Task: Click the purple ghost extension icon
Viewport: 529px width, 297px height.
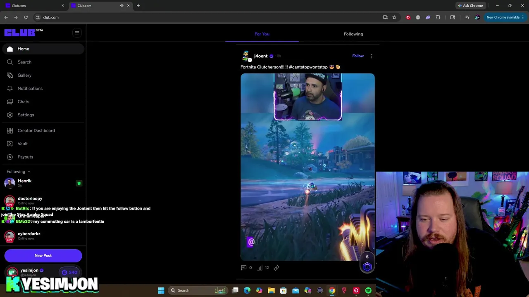Action: point(428,17)
